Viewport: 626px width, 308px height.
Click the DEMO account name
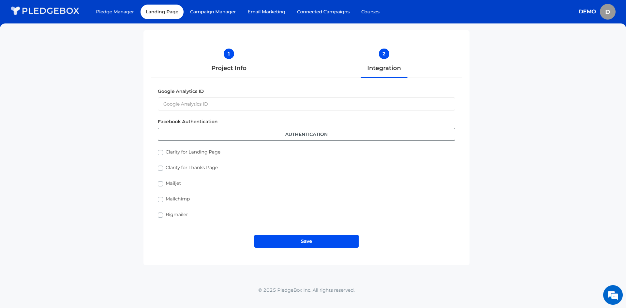[x=587, y=12]
